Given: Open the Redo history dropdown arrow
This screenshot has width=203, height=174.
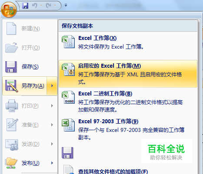Looking at the screenshot, I should point(55,6).
